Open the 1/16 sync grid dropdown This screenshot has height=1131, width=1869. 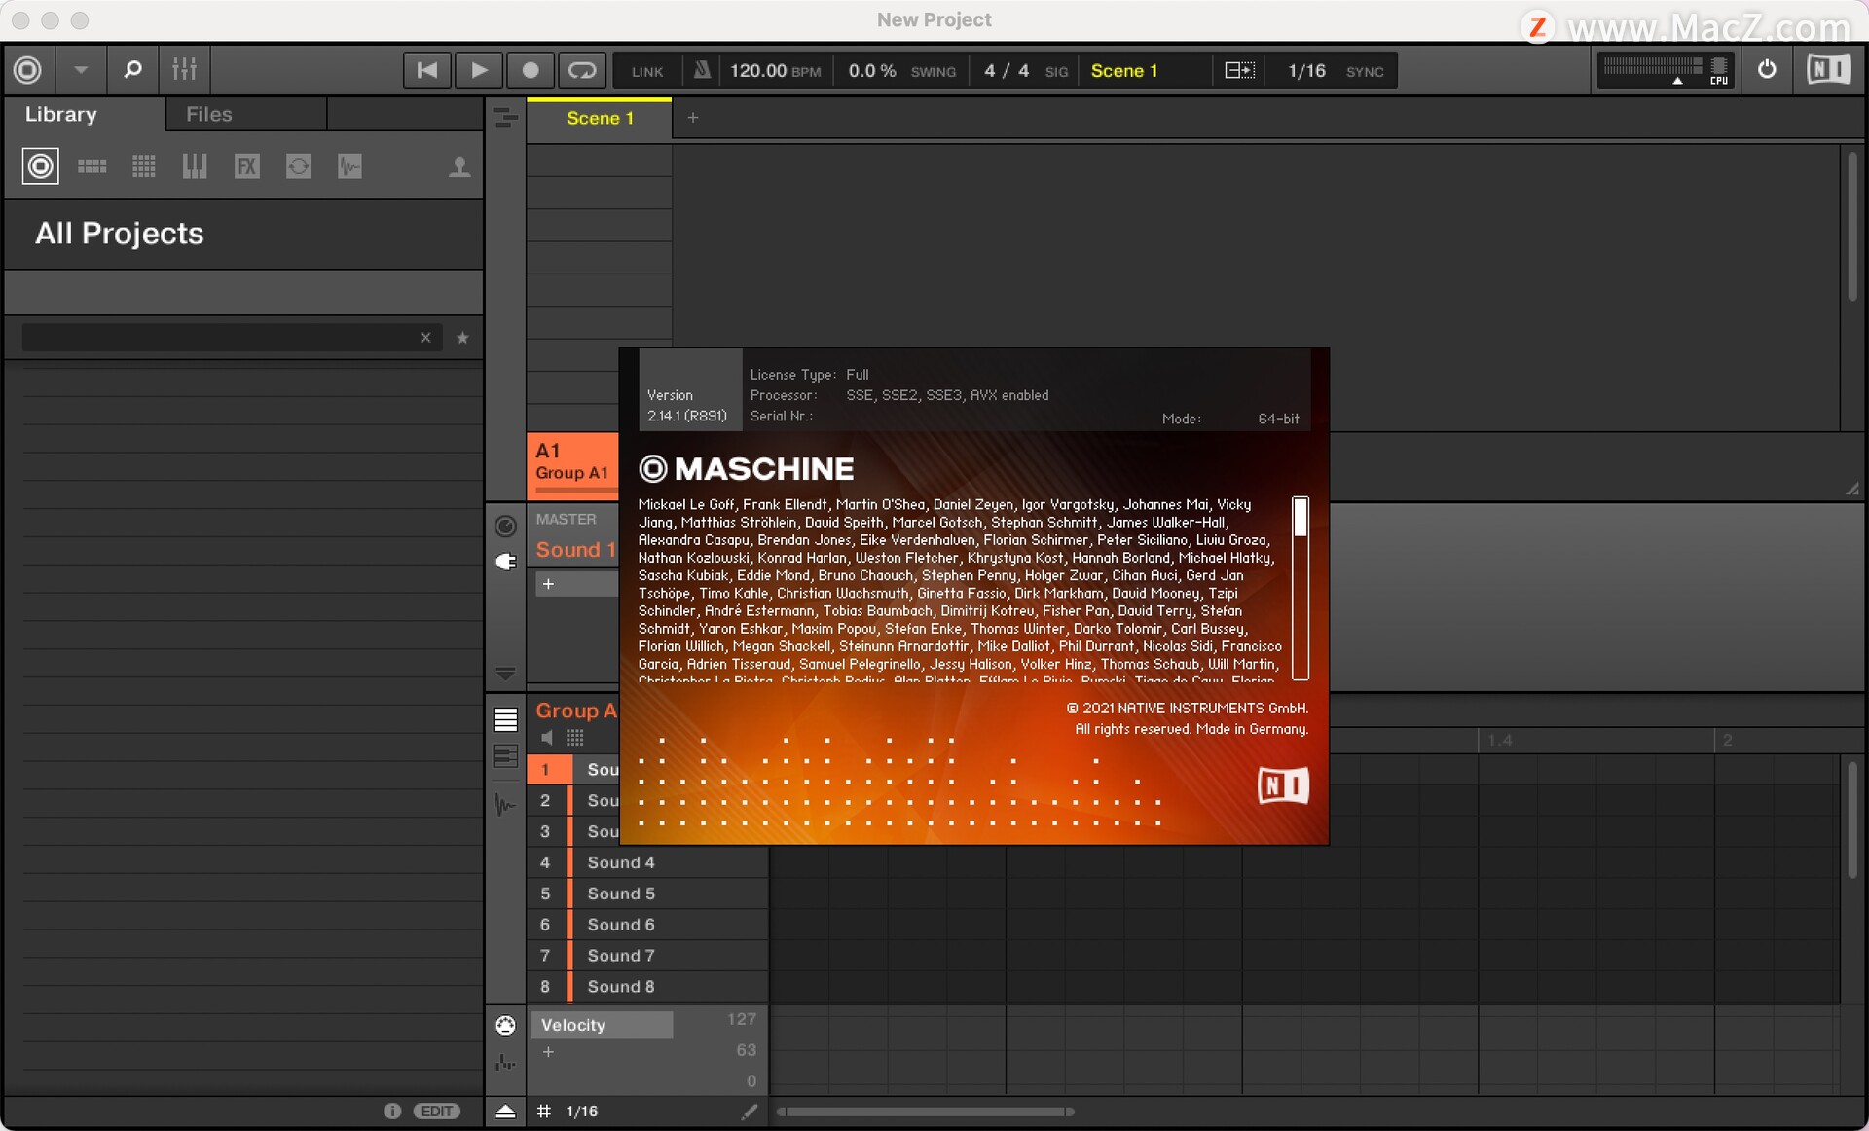[x=1306, y=71]
